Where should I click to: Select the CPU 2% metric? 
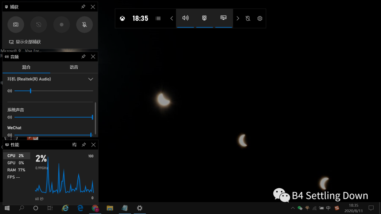[17, 156]
